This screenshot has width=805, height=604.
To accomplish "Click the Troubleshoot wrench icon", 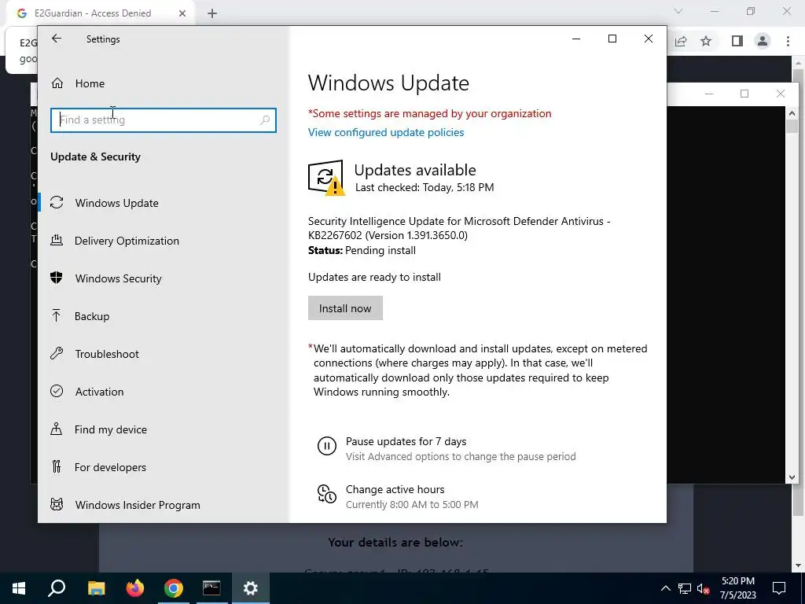I will click(57, 353).
